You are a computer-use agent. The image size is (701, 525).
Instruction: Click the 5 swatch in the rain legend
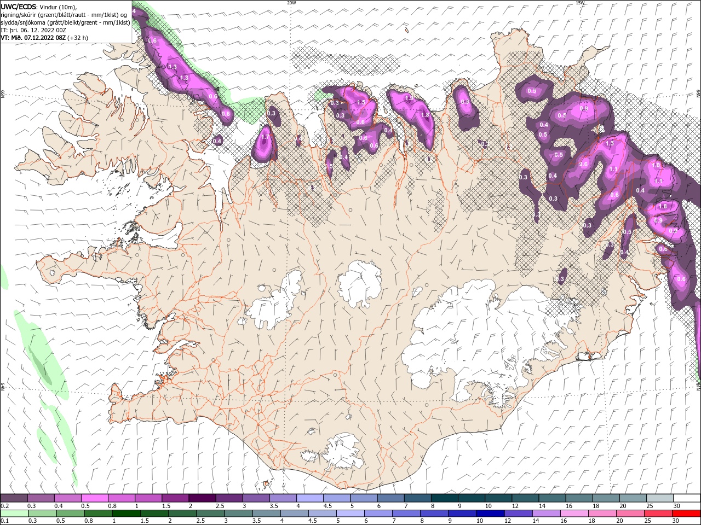(350, 513)
